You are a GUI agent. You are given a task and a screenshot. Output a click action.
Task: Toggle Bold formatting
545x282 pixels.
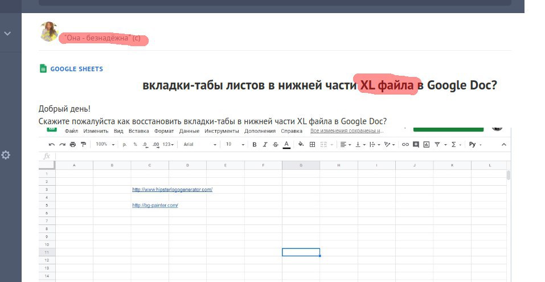255,144
